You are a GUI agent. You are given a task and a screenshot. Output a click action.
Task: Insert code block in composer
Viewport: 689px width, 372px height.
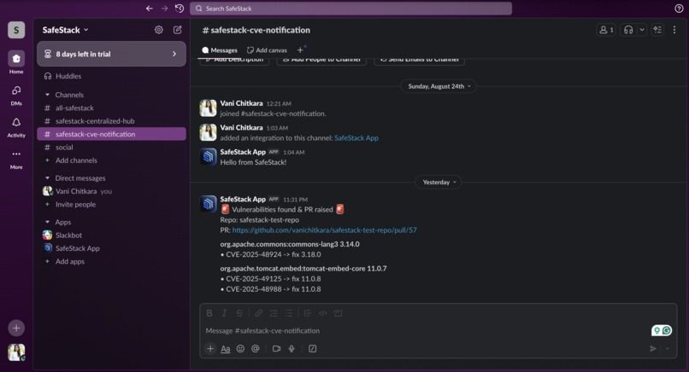338,313
